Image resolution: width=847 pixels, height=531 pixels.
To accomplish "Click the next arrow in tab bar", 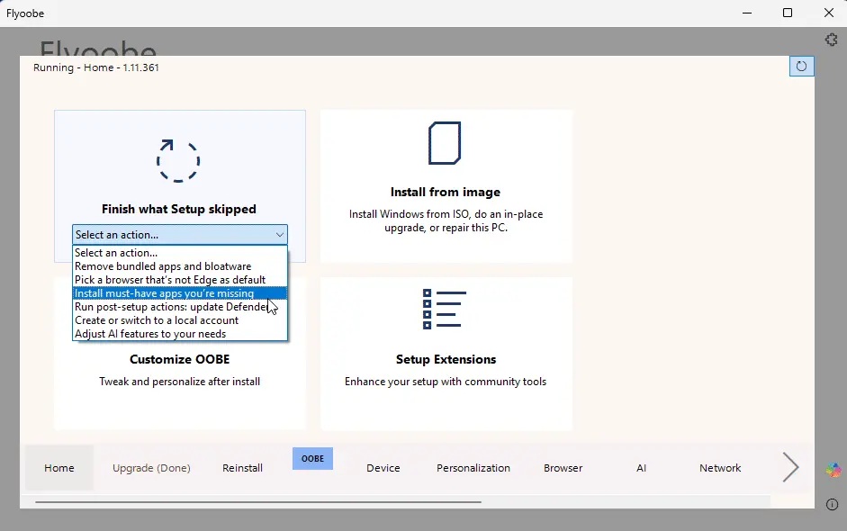I will click(790, 467).
